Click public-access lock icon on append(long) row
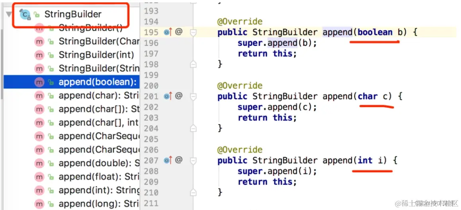This screenshot has width=461, height=210. [x=51, y=204]
